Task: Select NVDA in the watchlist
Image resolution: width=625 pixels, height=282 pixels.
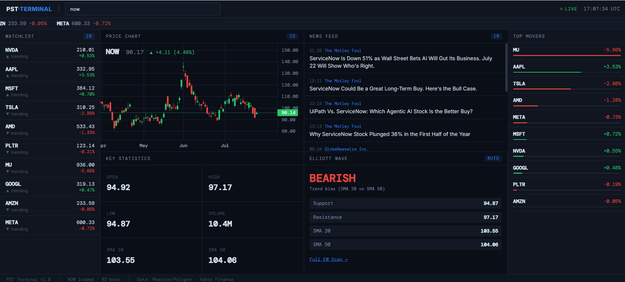Action: pos(50,53)
